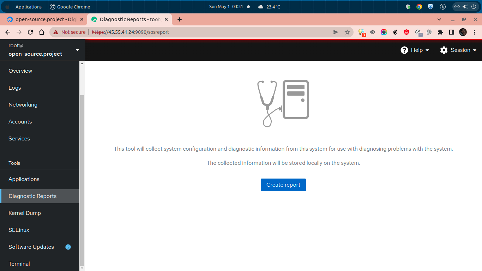
Task: Select Applications in the Tools sidebar
Action: pyautogui.click(x=40, y=179)
